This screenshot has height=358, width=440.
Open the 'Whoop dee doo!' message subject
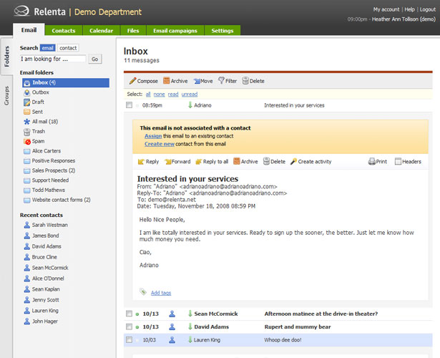pyautogui.click(x=283, y=340)
